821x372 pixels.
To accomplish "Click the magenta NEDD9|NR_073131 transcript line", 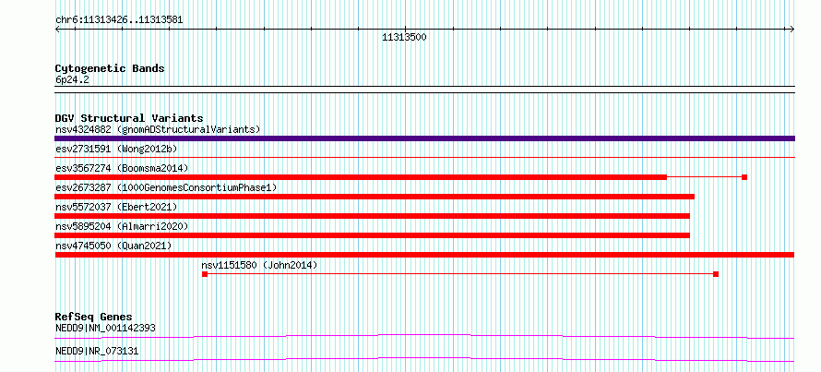I will (424, 359).
